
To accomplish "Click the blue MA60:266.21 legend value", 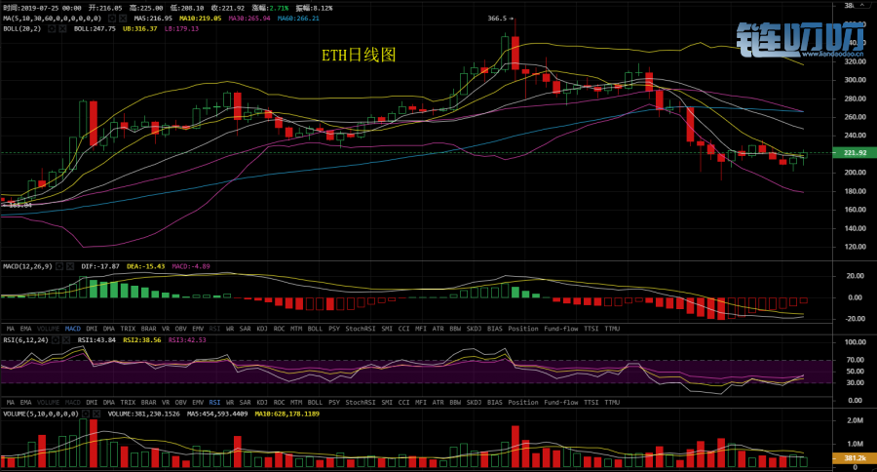I will coord(299,19).
